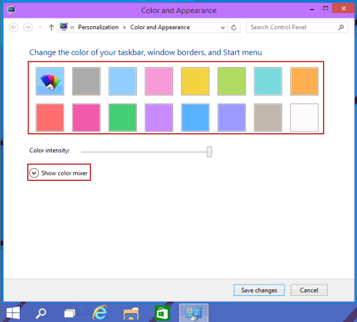
Task: Open Task View on the taskbar
Action: 70,313
